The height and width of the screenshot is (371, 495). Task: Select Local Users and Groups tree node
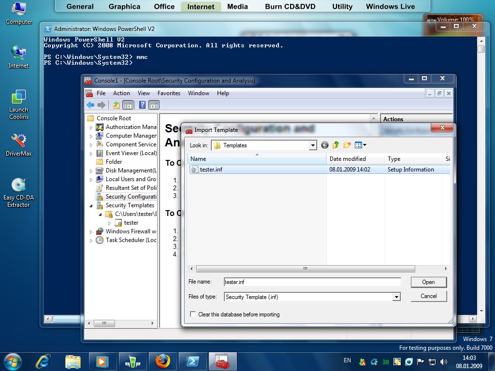tap(126, 179)
